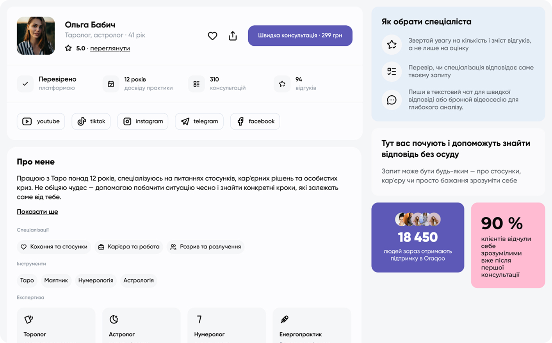Open the instagram social link
The width and height of the screenshot is (552, 343).
[x=143, y=121]
